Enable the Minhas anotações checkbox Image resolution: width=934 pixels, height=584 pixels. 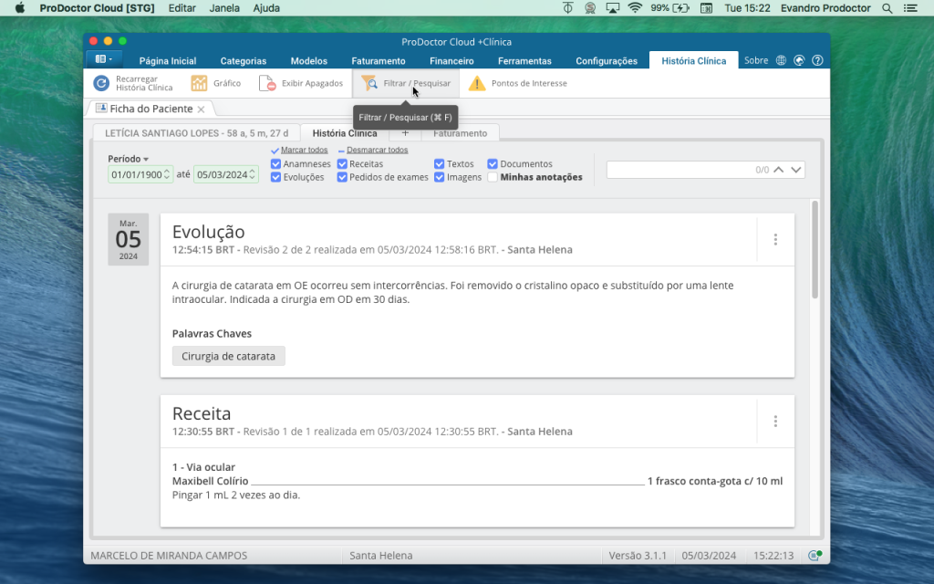coord(493,177)
